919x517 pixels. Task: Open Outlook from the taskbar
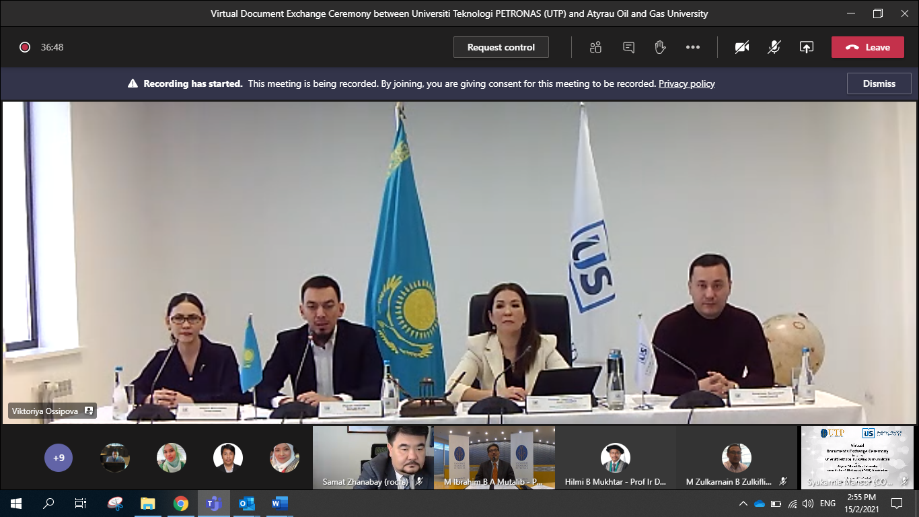tap(247, 503)
